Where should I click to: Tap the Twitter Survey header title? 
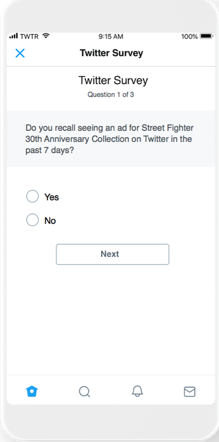pyautogui.click(x=111, y=53)
